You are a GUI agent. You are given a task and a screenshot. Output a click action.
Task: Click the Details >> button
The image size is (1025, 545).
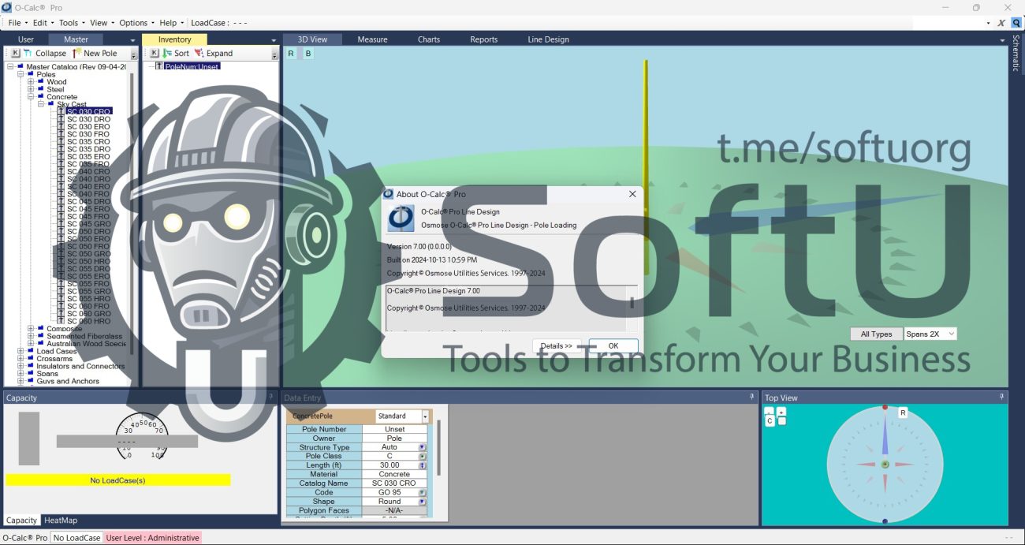click(557, 345)
